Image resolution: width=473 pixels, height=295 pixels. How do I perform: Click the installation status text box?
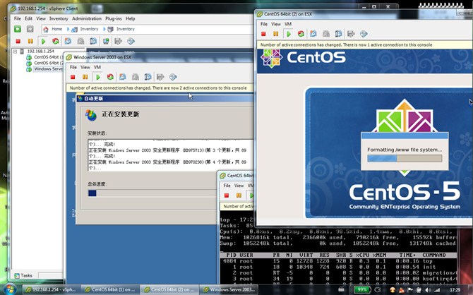[x=170, y=155]
